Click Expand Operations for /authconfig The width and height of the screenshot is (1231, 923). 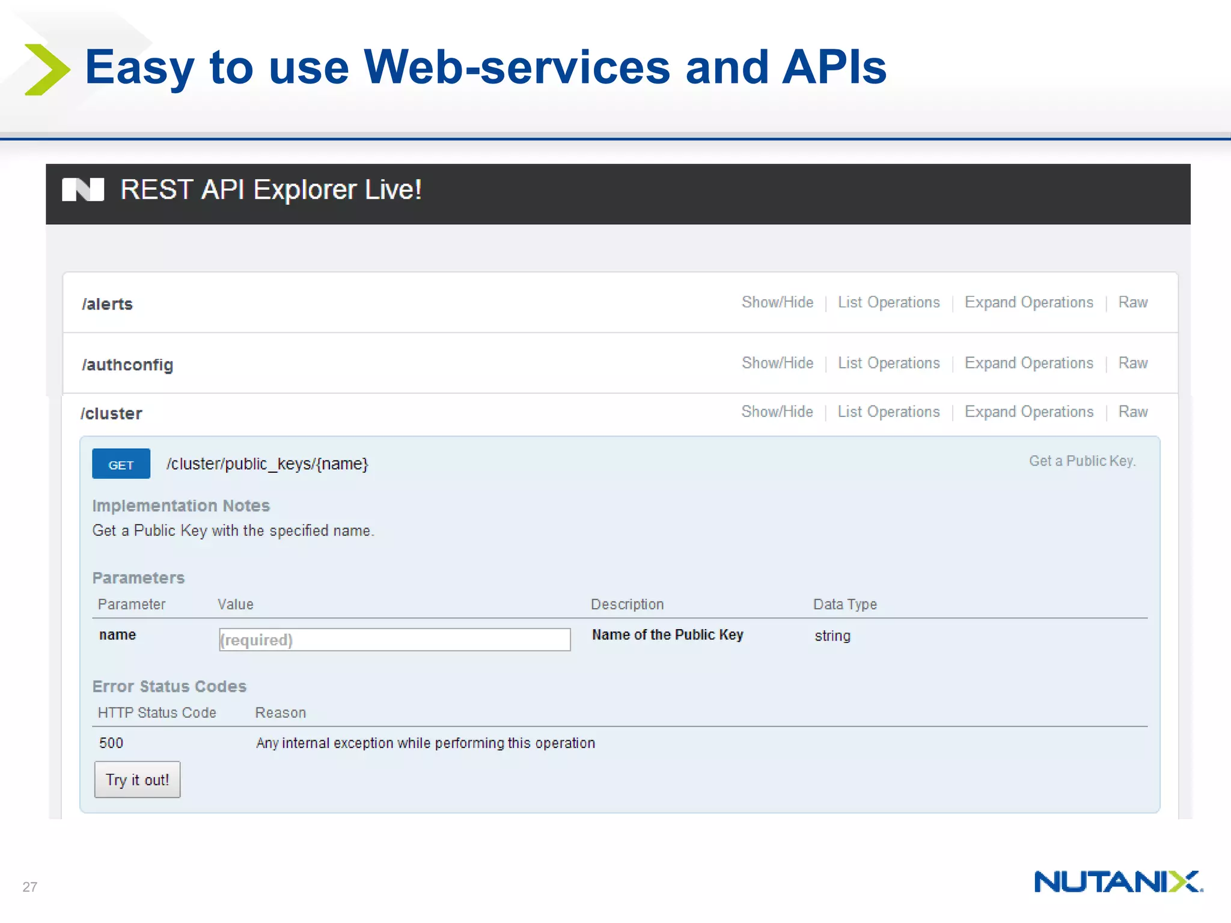click(1029, 363)
